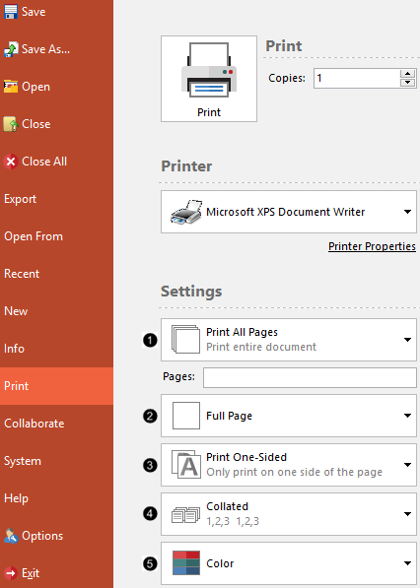
Task: Click the Close document icon
Action: 11,124
